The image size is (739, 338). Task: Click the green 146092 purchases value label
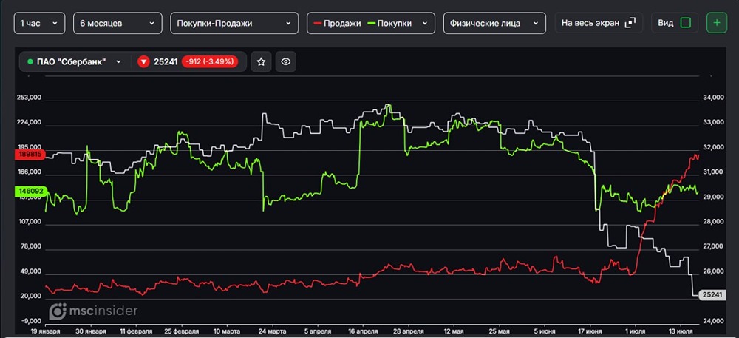30,191
